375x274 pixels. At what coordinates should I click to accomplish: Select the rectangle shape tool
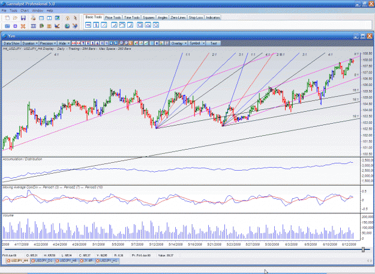click(140, 25)
